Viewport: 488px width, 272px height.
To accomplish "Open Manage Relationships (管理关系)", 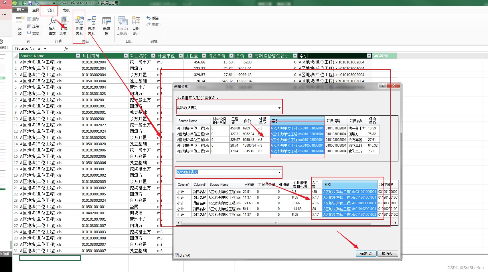I will pyautogui.click(x=91, y=26).
